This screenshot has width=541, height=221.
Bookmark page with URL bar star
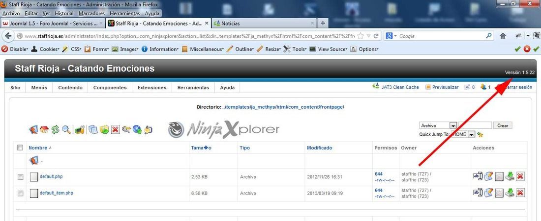[x=361, y=36]
